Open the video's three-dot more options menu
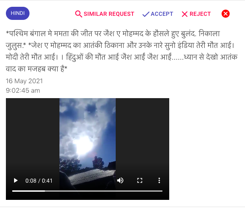This screenshot has width=245, height=208. pyautogui.click(x=159, y=180)
